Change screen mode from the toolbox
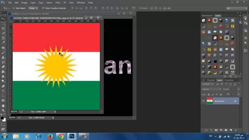Viewport: 249px width, 140px height. [3, 129]
